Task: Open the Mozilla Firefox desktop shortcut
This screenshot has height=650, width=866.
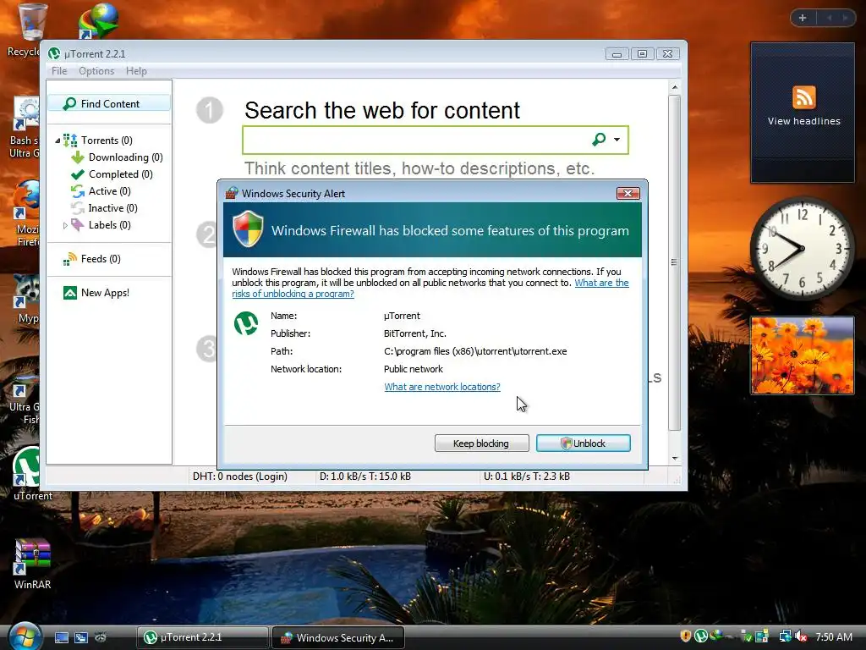Action: coord(26,214)
